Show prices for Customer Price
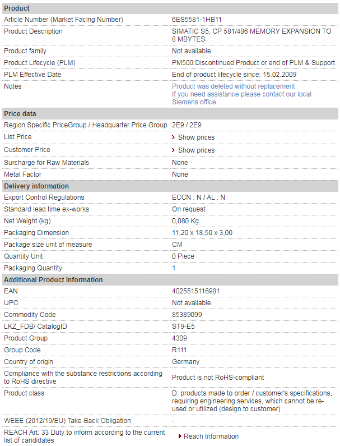Image resolution: width=340 pixels, height=446 pixels. click(196, 150)
